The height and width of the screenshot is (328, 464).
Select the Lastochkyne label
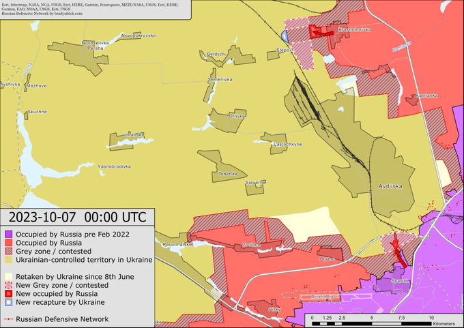(288, 145)
